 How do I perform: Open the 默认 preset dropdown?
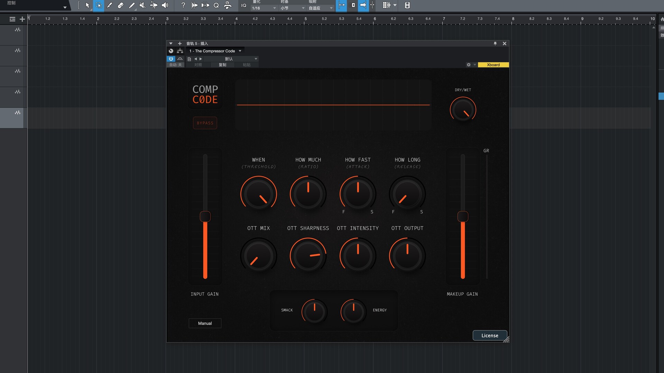click(228, 59)
